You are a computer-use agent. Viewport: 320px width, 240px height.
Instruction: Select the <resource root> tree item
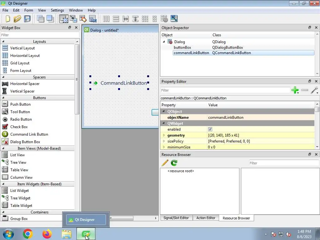181,171
